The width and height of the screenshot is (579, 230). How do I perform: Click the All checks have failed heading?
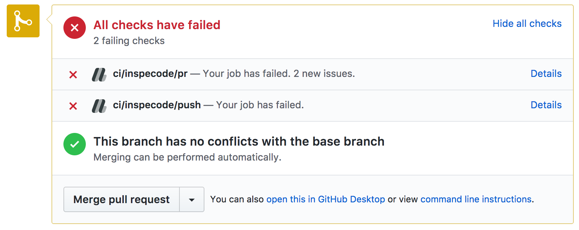(x=157, y=25)
